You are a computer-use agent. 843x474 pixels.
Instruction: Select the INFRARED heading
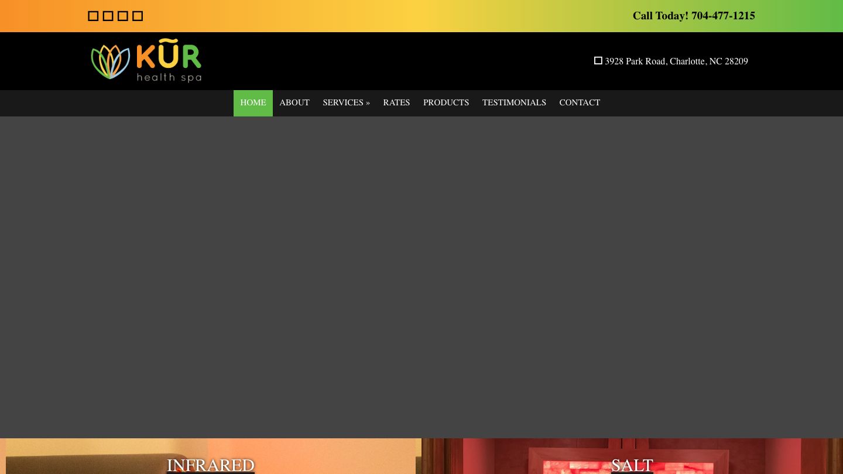[211, 465]
